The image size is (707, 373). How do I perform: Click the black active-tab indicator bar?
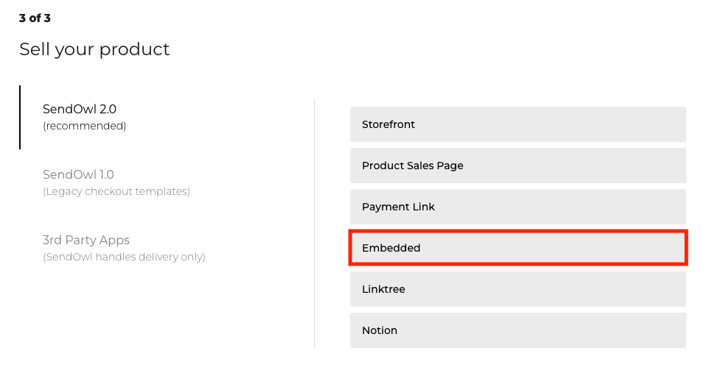20,118
